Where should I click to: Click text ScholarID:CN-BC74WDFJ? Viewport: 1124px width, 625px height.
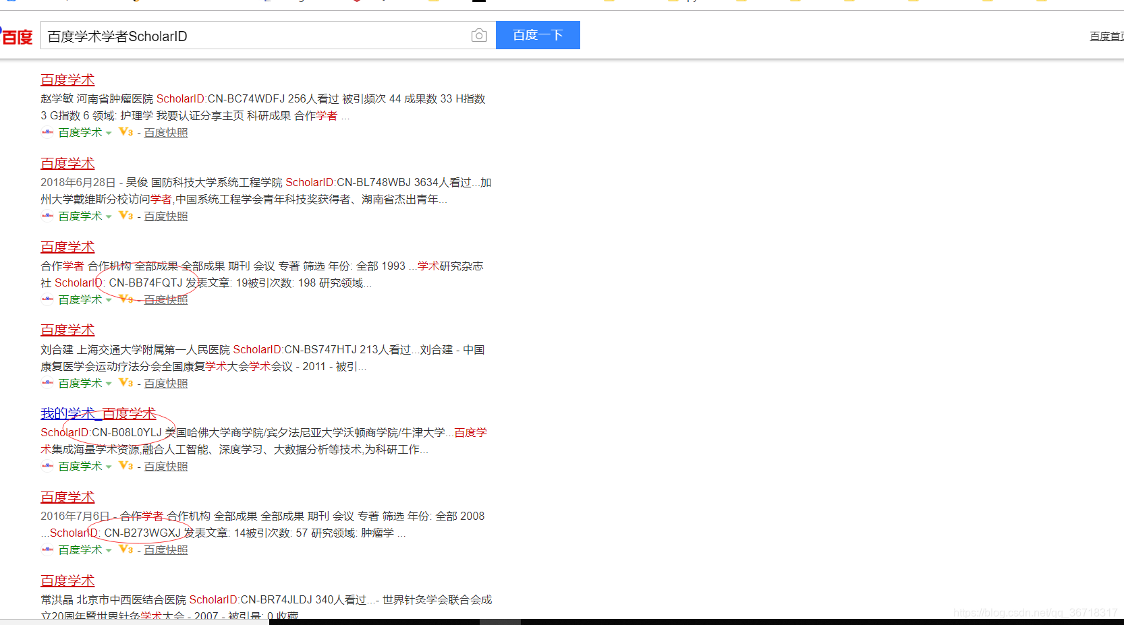[221, 99]
